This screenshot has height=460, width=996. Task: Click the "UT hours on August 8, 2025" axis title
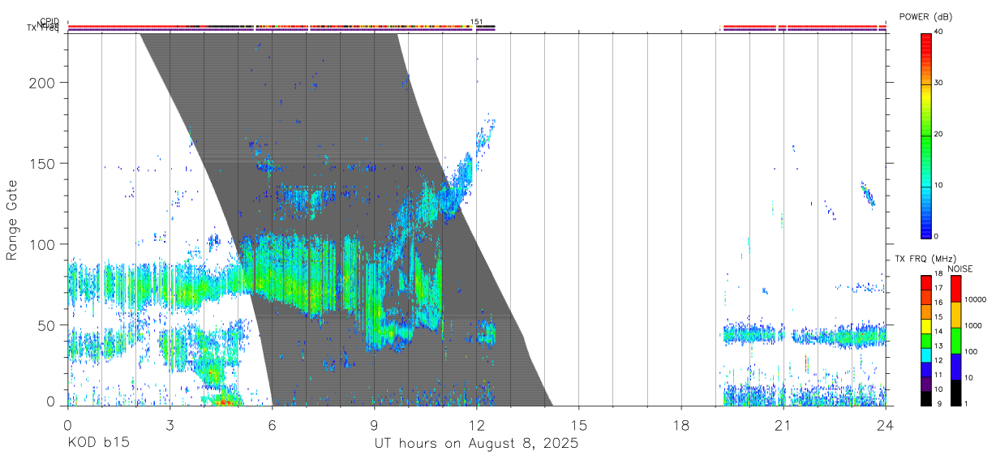tap(476, 443)
